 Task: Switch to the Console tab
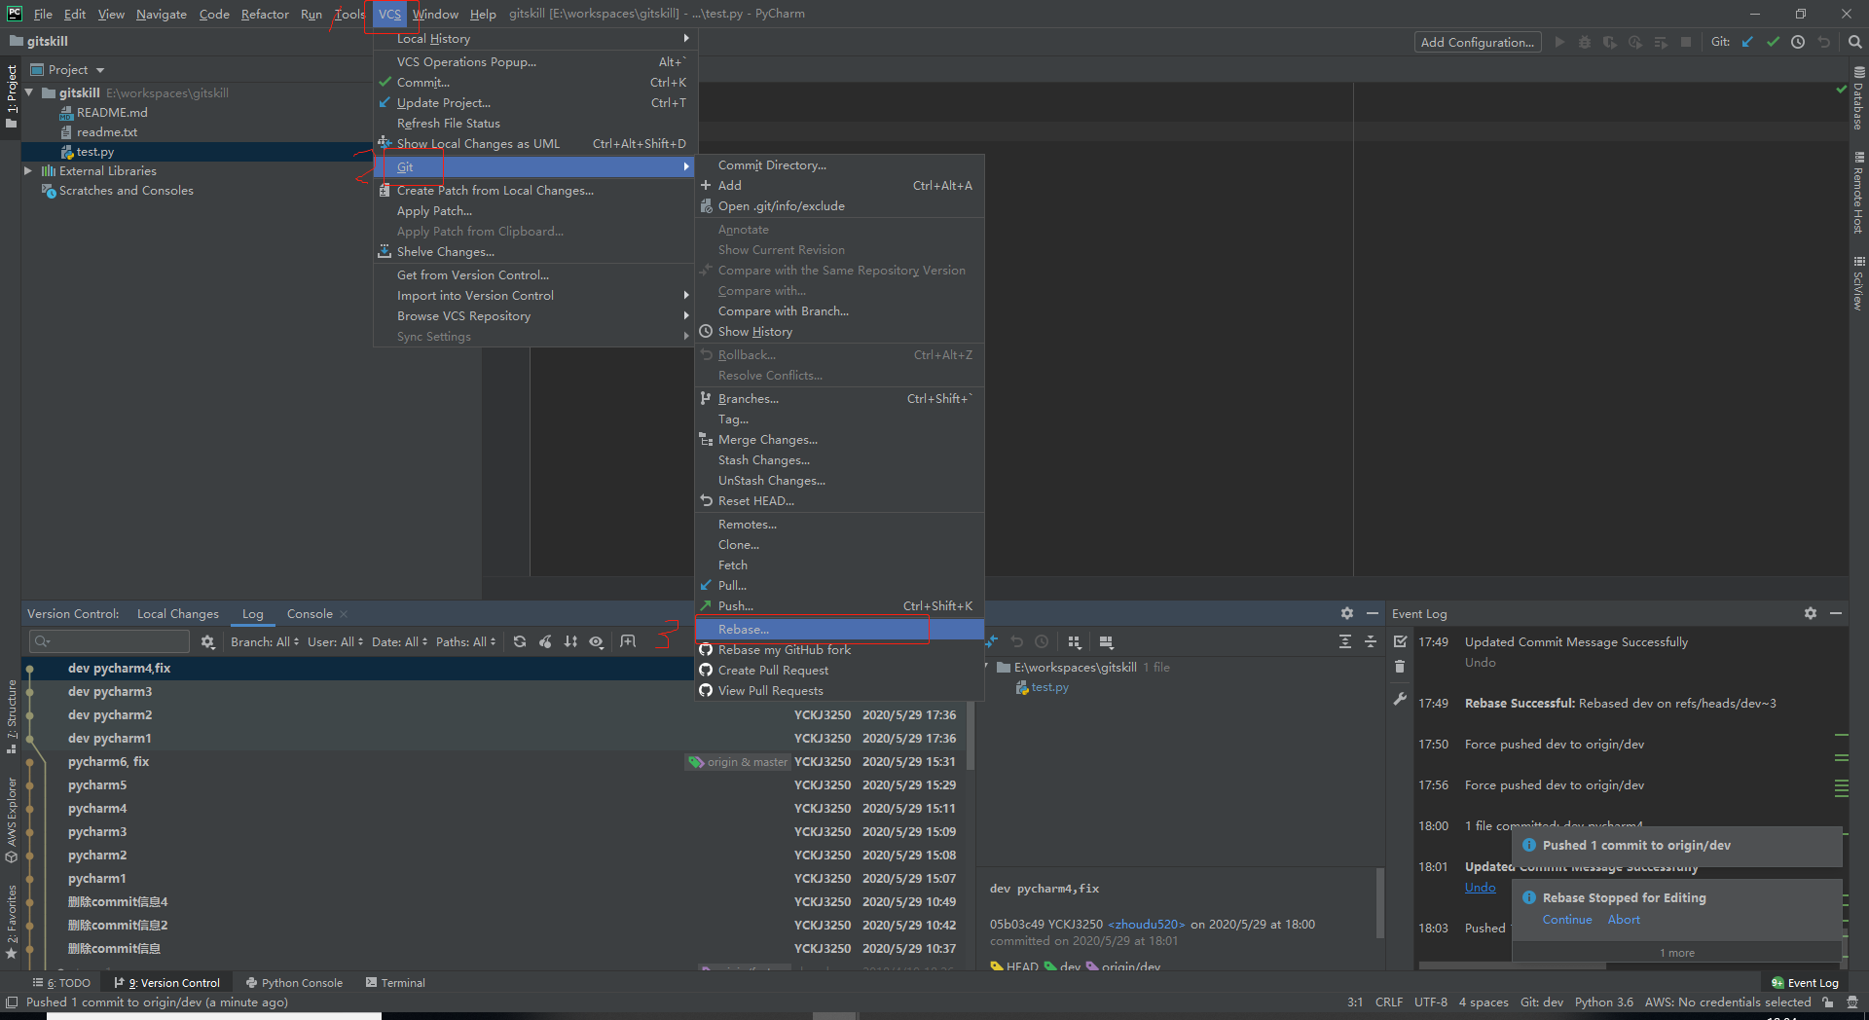coord(309,613)
